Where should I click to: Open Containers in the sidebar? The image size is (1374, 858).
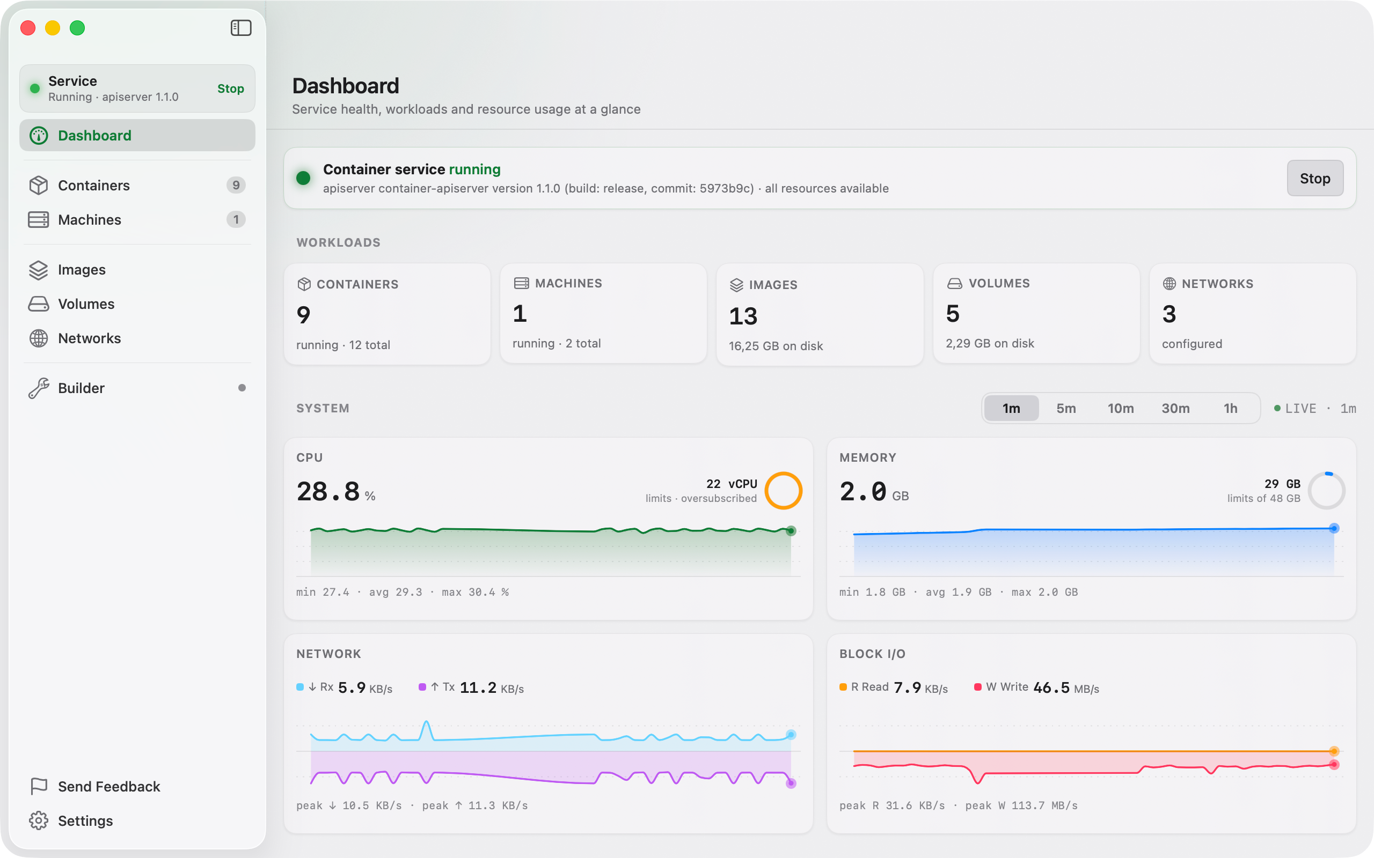[x=137, y=186]
